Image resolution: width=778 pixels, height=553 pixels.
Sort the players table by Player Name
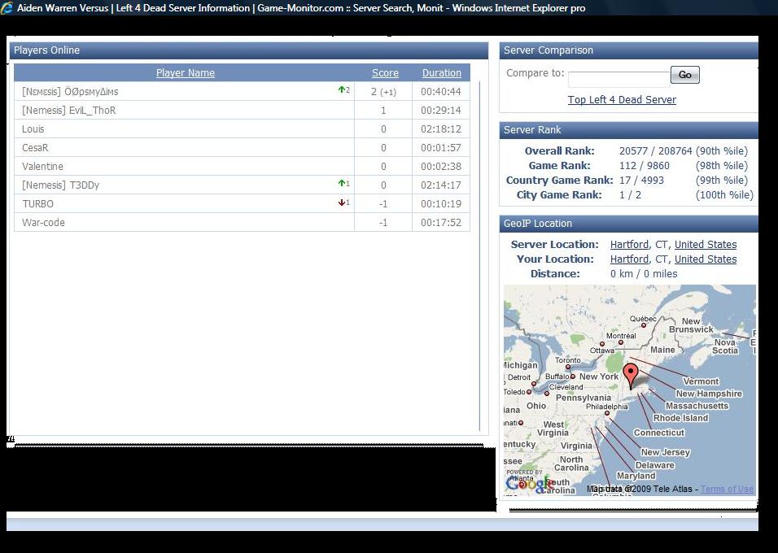[186, 73]
